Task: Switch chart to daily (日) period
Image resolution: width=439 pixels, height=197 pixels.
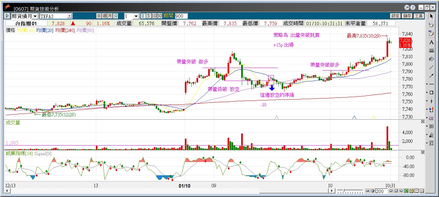Action: coord(99,16)
